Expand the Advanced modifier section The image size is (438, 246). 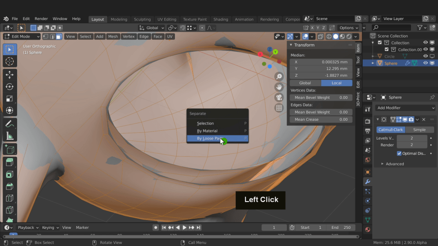pyautogui.click(x=392, y=164)
